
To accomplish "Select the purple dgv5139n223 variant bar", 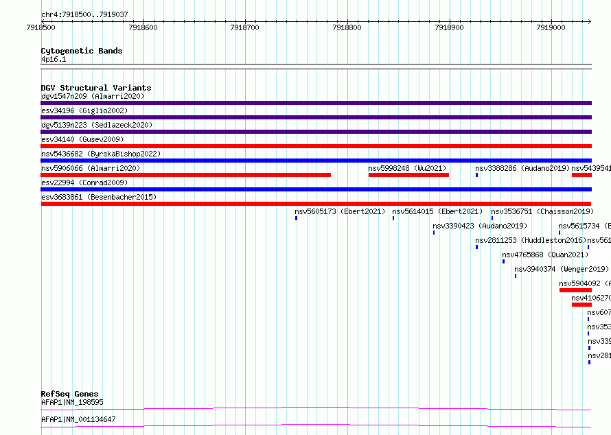I will pyautogui.click(x=316, y=132).
